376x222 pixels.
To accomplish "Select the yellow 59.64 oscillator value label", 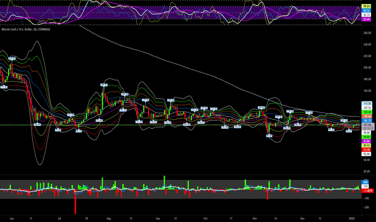I will click(x=366, y=6).
